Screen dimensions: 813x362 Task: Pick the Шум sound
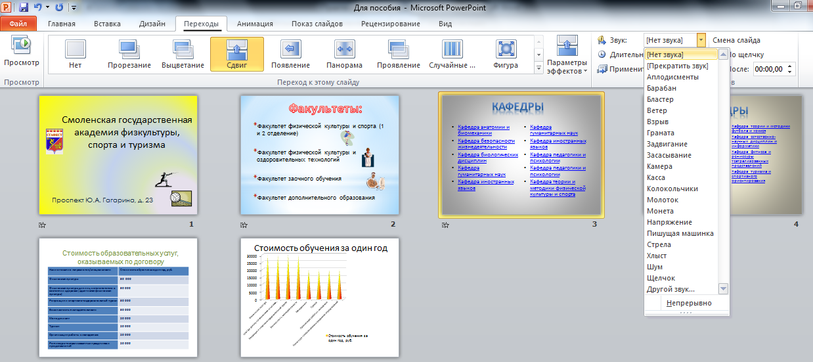pyautogui.click(x=682, y=267)
